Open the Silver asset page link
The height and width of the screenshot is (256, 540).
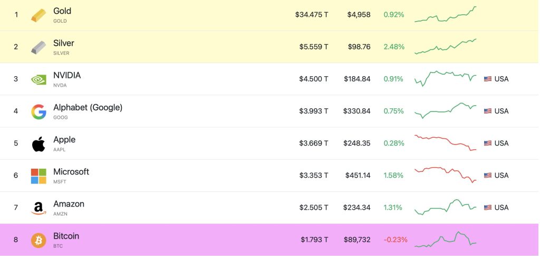(64, 43)
